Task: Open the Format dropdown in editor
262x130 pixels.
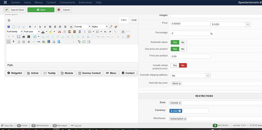Action: pyautogui.click(x=82, y=27)
